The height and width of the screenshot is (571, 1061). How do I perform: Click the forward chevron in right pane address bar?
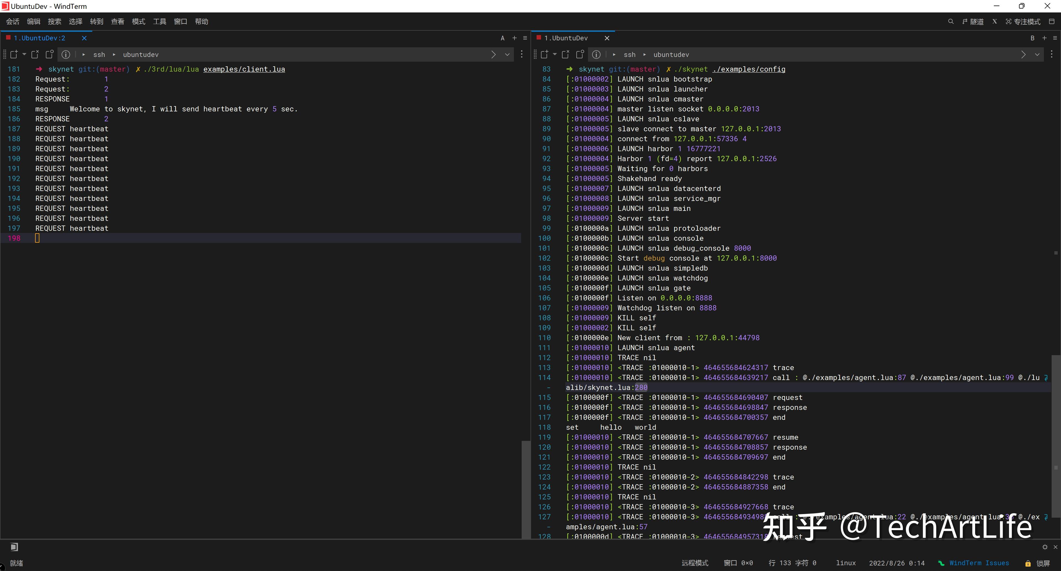click(1023, 54)
